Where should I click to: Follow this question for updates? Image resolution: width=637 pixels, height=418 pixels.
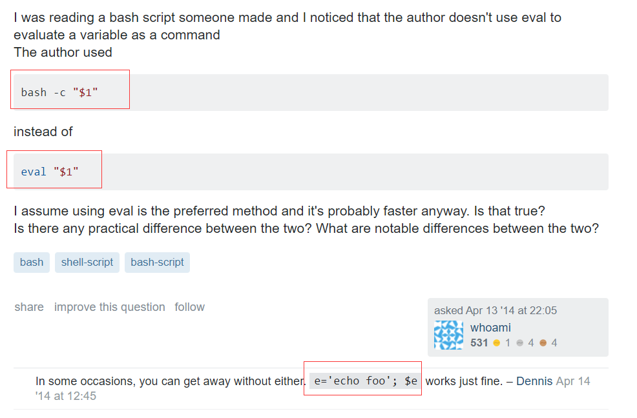coord(189,307)
